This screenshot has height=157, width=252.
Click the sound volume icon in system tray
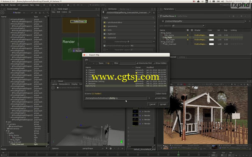click(223, 1)
